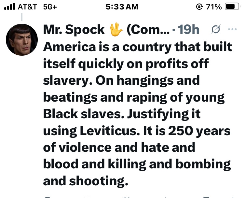This screenshot has height=198, width=244.
Task: Tap the thread line above the avatar
Action: coord(22,17)
